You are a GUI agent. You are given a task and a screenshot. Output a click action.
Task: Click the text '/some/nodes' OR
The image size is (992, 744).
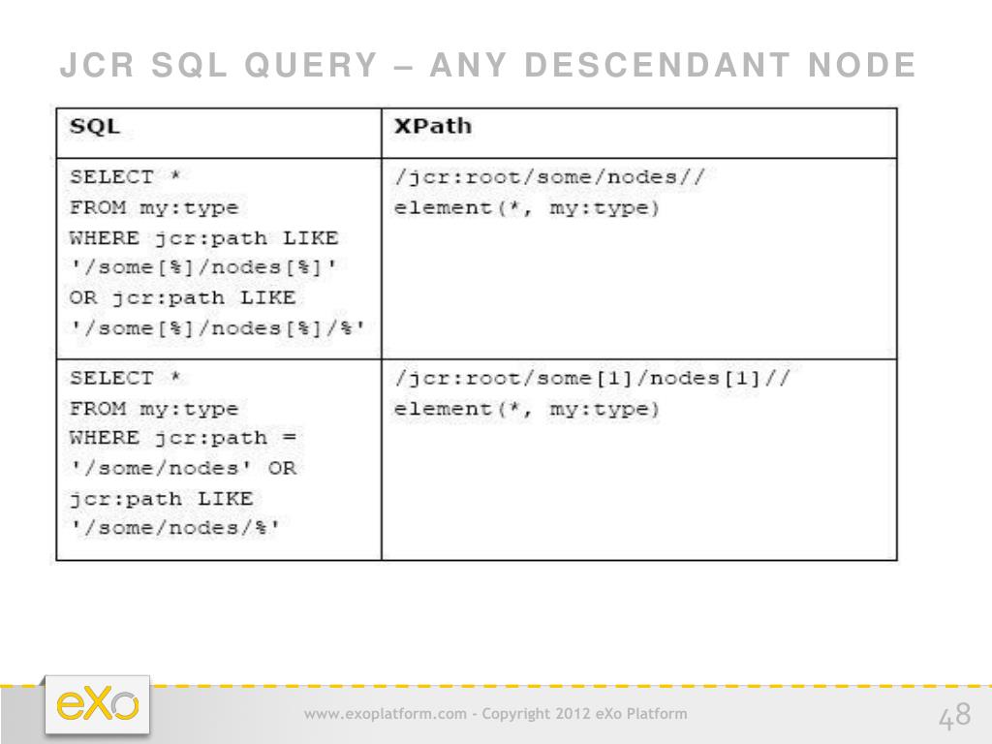click(x=183, y=468)
